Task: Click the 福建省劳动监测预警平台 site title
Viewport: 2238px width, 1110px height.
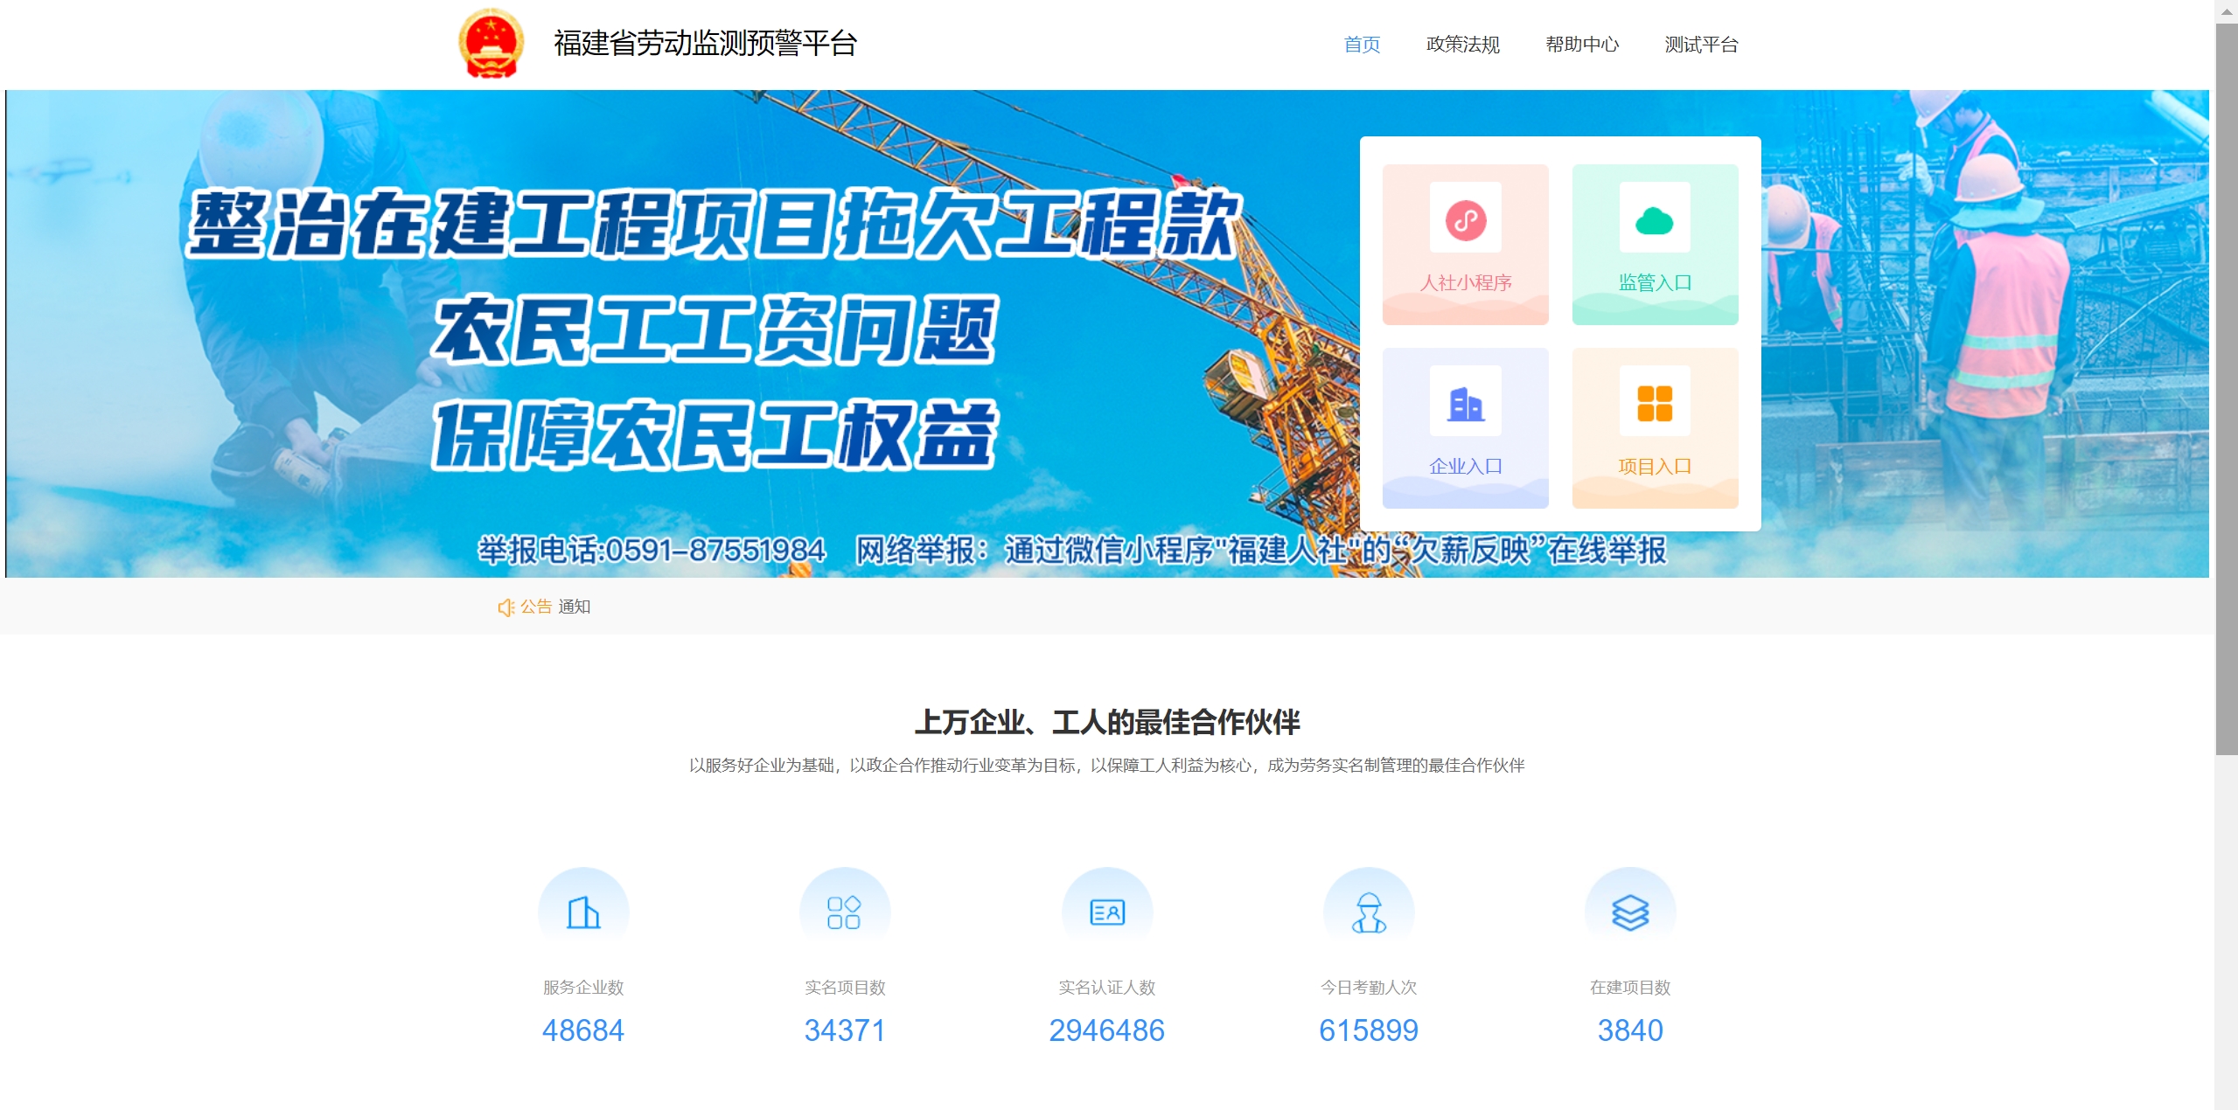Action: coord(705,43)
